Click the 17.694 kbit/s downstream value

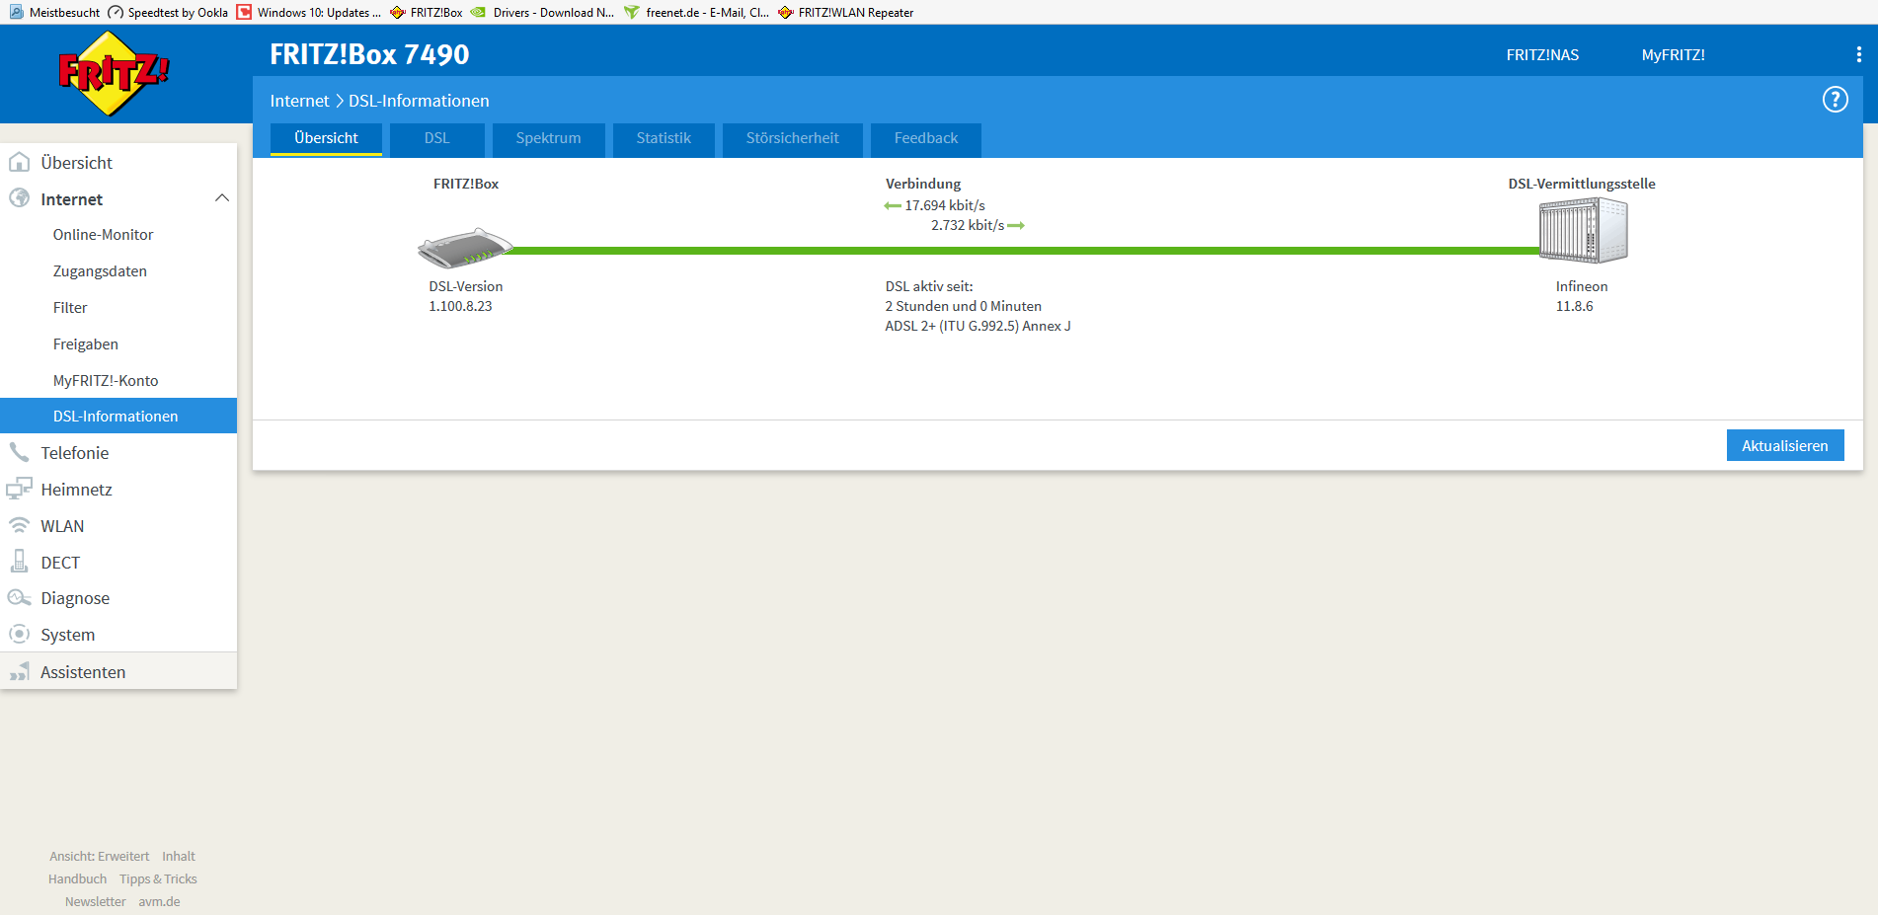click(x=945, y=205)
